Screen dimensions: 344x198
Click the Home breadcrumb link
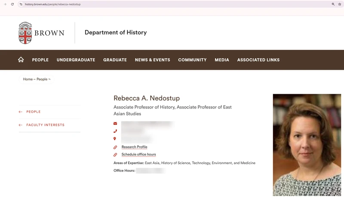click(x=28, y=79)
